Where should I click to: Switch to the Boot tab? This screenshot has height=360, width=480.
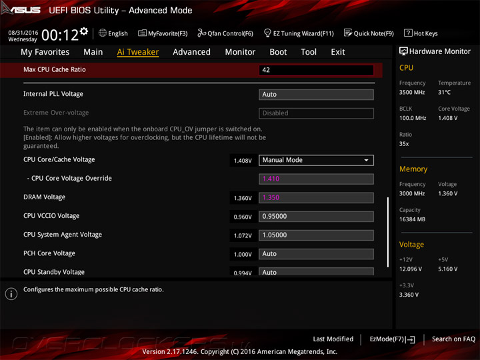pyautogui.click(x=278, y=52)
